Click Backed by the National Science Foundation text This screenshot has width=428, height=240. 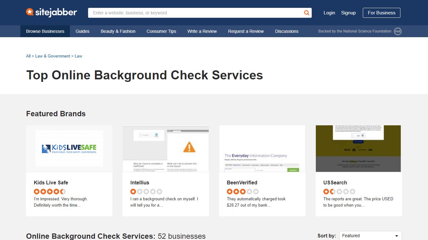355,31
